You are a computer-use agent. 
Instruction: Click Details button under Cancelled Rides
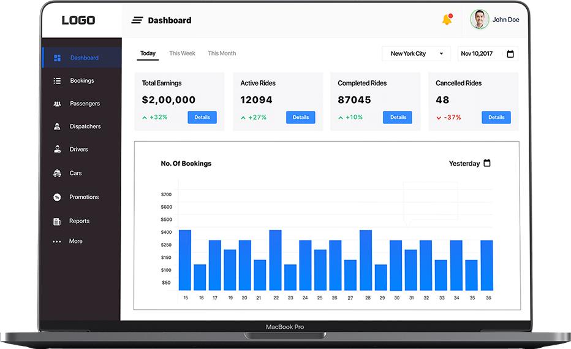[496, 117]
